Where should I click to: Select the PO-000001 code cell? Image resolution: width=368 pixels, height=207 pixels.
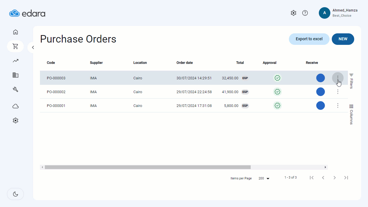click(56, 106)
